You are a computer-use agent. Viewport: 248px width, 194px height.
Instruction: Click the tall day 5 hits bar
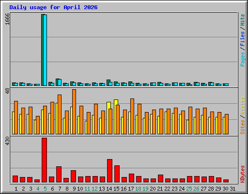pyautogui.click(x=43, y=50)
